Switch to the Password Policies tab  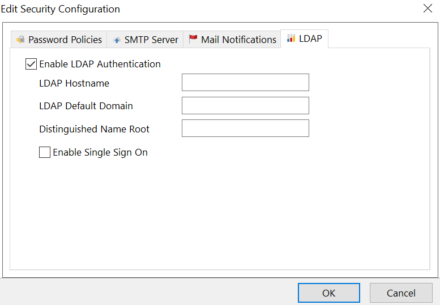[65, 40]
